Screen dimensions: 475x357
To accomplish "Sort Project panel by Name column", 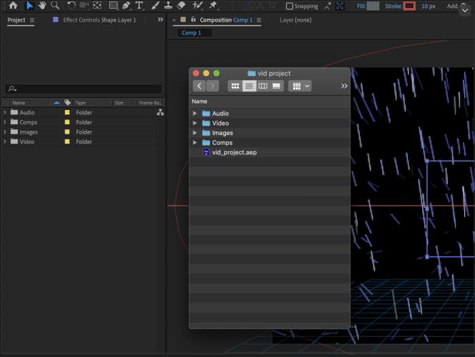I will [19, 102].
